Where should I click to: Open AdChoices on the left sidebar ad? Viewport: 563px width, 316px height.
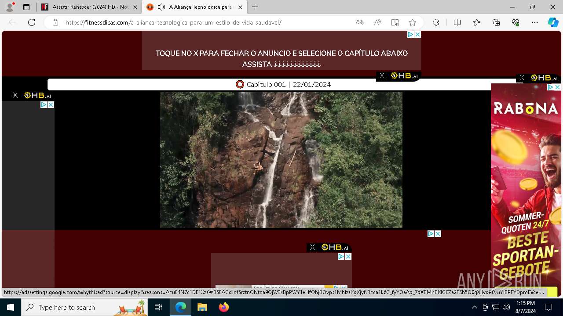pyautogui.click(x=44, y=104)
